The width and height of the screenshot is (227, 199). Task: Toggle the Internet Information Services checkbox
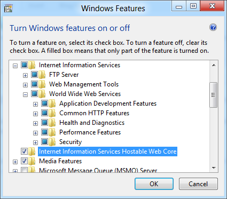tap(24, 65)
